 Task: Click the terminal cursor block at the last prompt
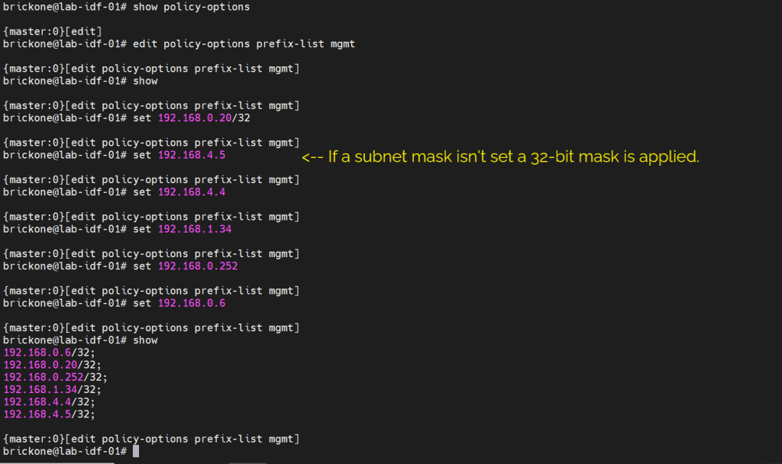(x=136, y=451)
